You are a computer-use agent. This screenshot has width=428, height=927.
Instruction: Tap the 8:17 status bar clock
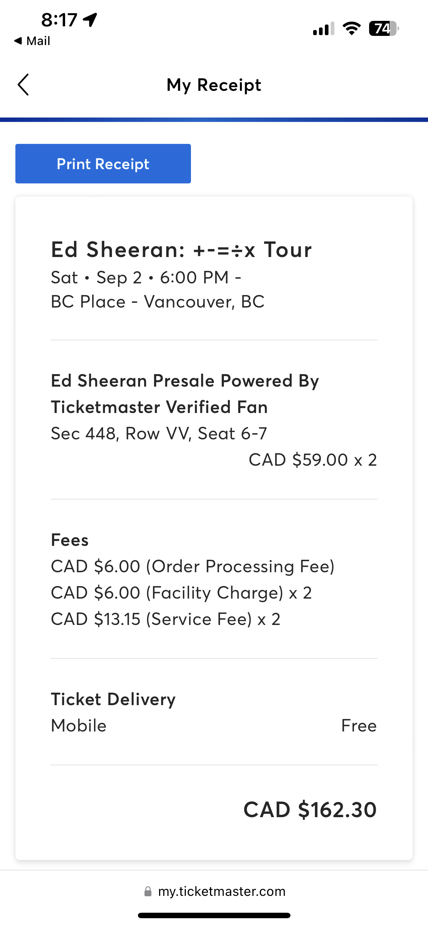point(59,20)
